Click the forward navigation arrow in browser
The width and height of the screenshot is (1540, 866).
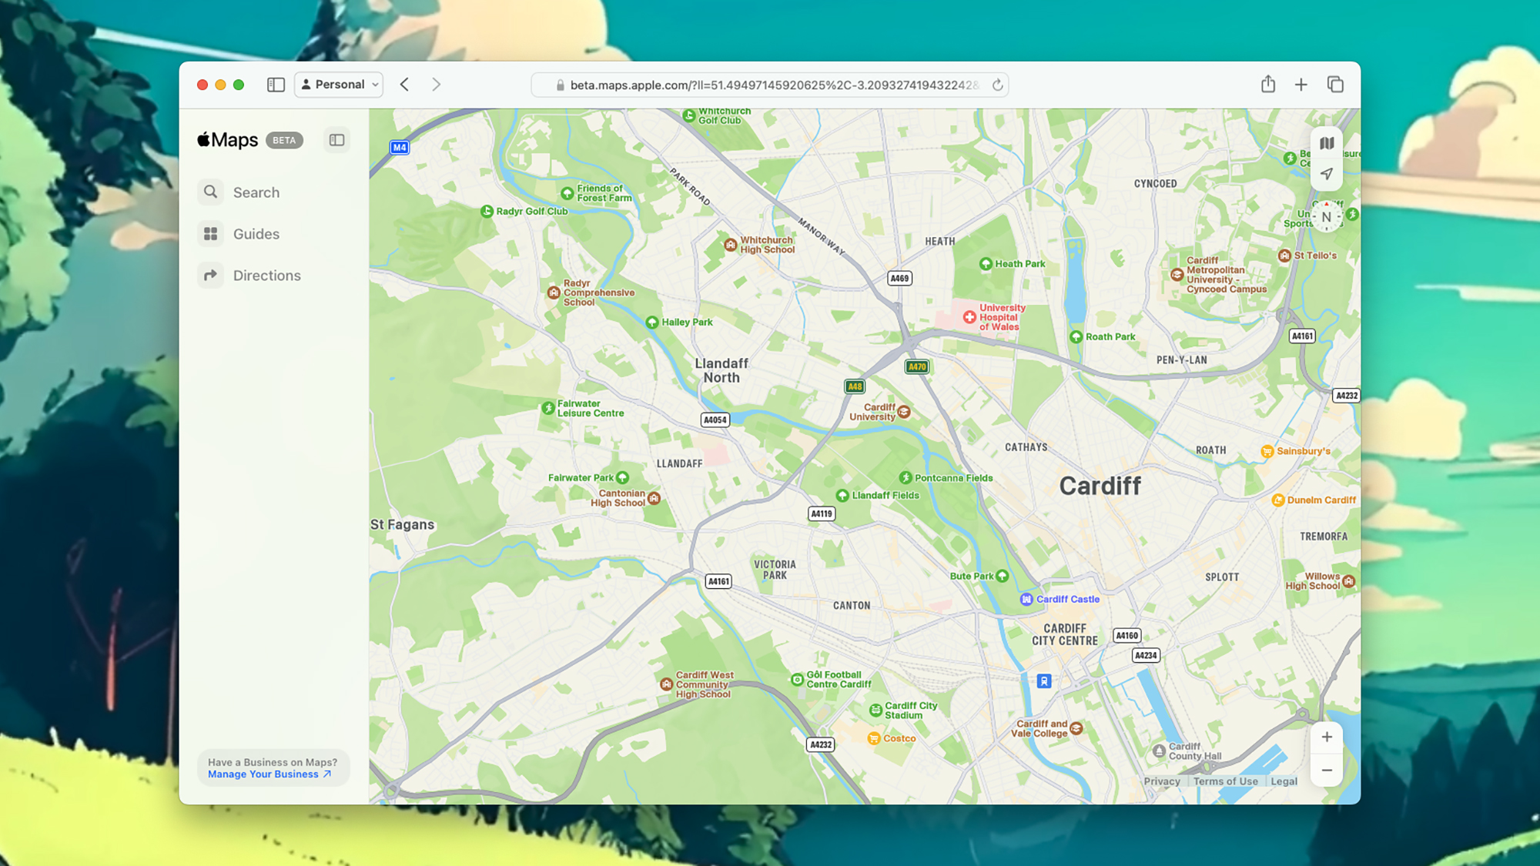[436, 84]
